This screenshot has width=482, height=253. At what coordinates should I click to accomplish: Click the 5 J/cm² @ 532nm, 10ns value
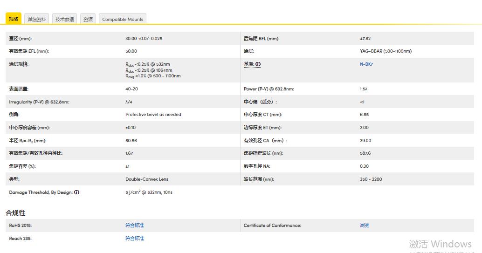[149, 192]
